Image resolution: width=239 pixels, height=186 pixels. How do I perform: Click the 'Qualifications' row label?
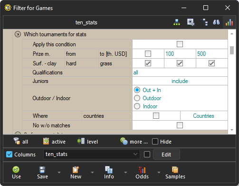(48, 72)
